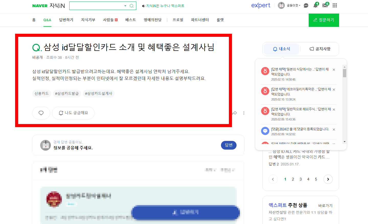The height and width of the screenshot is (224, 368).
Task: Click the #삼성카드설계사 hashtag
Action: [98, 94]
